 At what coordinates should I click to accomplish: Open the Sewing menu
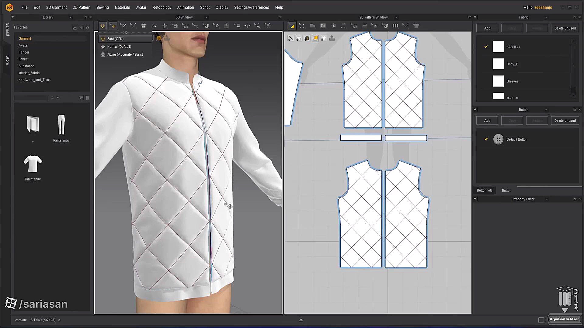click(103, 7)
